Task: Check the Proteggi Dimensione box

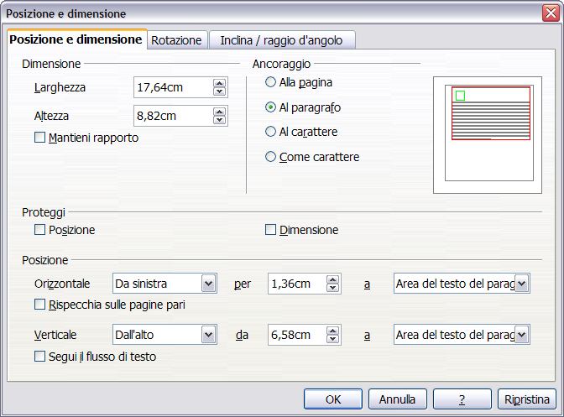Action: (270, 230)
